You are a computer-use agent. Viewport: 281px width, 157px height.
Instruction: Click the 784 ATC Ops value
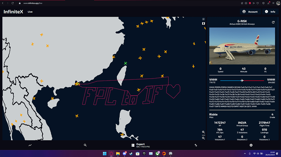pyautogui.click(x=220, y=130)
